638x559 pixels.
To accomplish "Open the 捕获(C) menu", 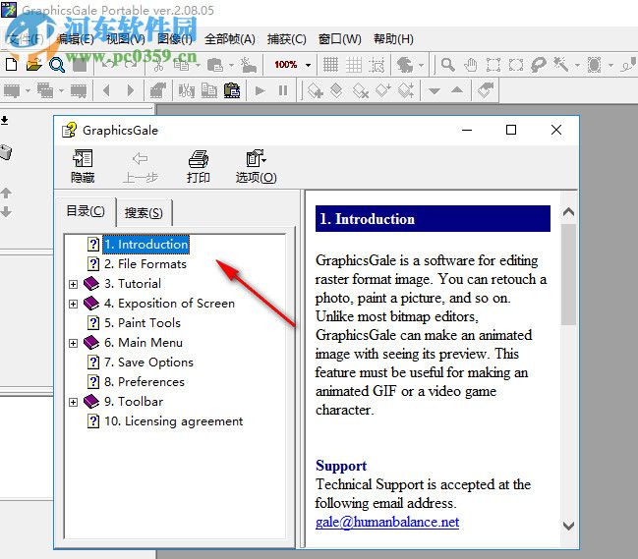I will (287, 39).
